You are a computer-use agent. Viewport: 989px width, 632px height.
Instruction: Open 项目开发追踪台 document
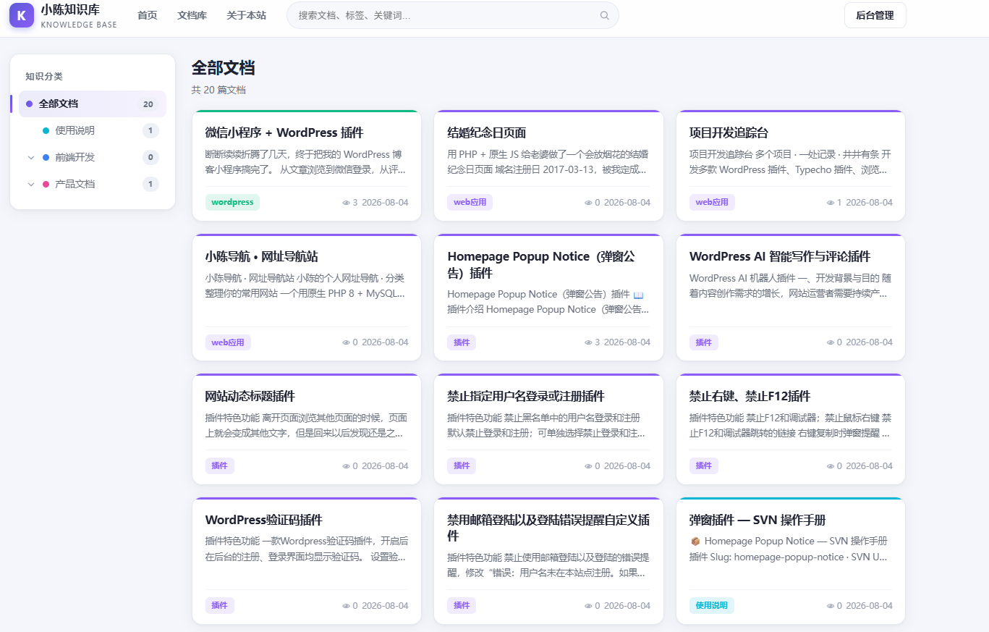[729, 132]
